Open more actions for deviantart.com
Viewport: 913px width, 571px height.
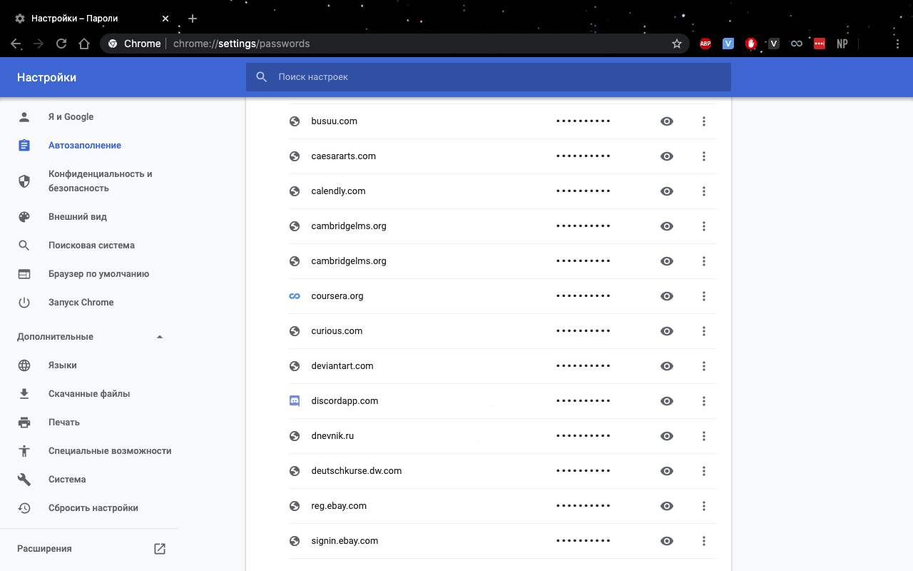704,366
